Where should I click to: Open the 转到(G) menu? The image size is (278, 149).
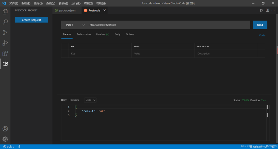point(63,3)
